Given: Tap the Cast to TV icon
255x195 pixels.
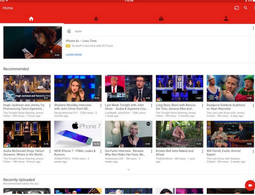Looking at the screenshot, I should [236, 8].
